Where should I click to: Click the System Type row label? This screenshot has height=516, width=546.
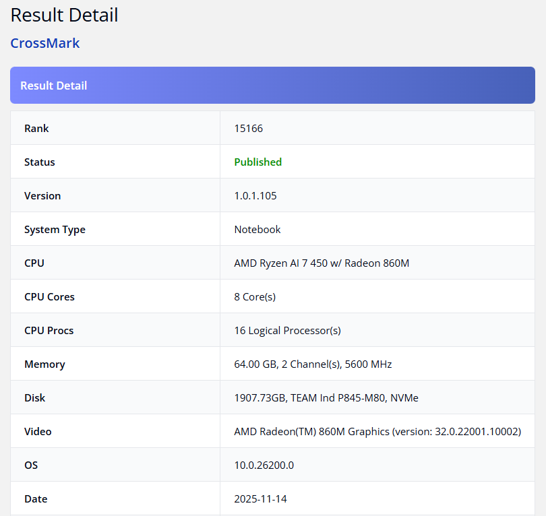point(55,229)
